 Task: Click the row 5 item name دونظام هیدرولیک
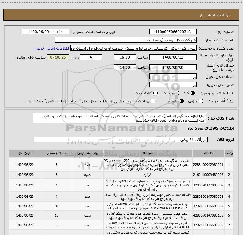[148, 206]
